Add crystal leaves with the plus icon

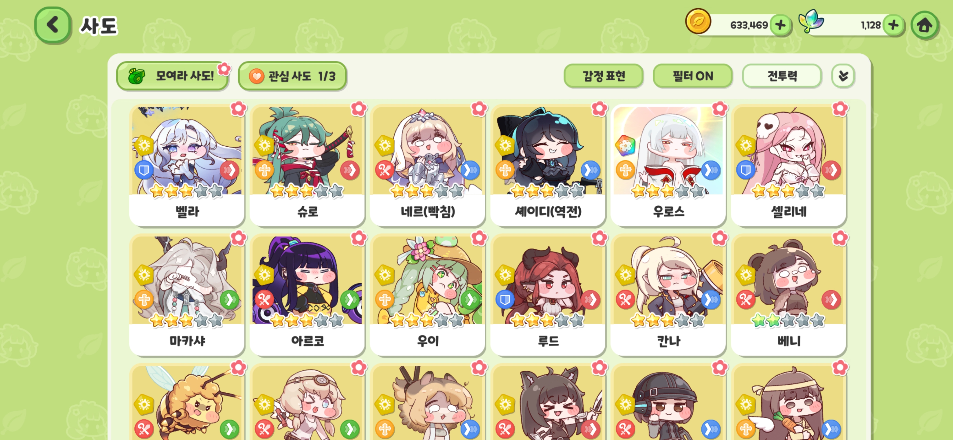point(893,25)
